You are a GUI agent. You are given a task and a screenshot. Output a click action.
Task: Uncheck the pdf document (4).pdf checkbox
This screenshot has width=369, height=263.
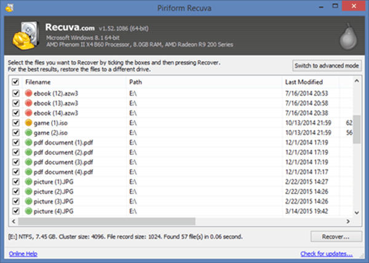coord(16,172)
